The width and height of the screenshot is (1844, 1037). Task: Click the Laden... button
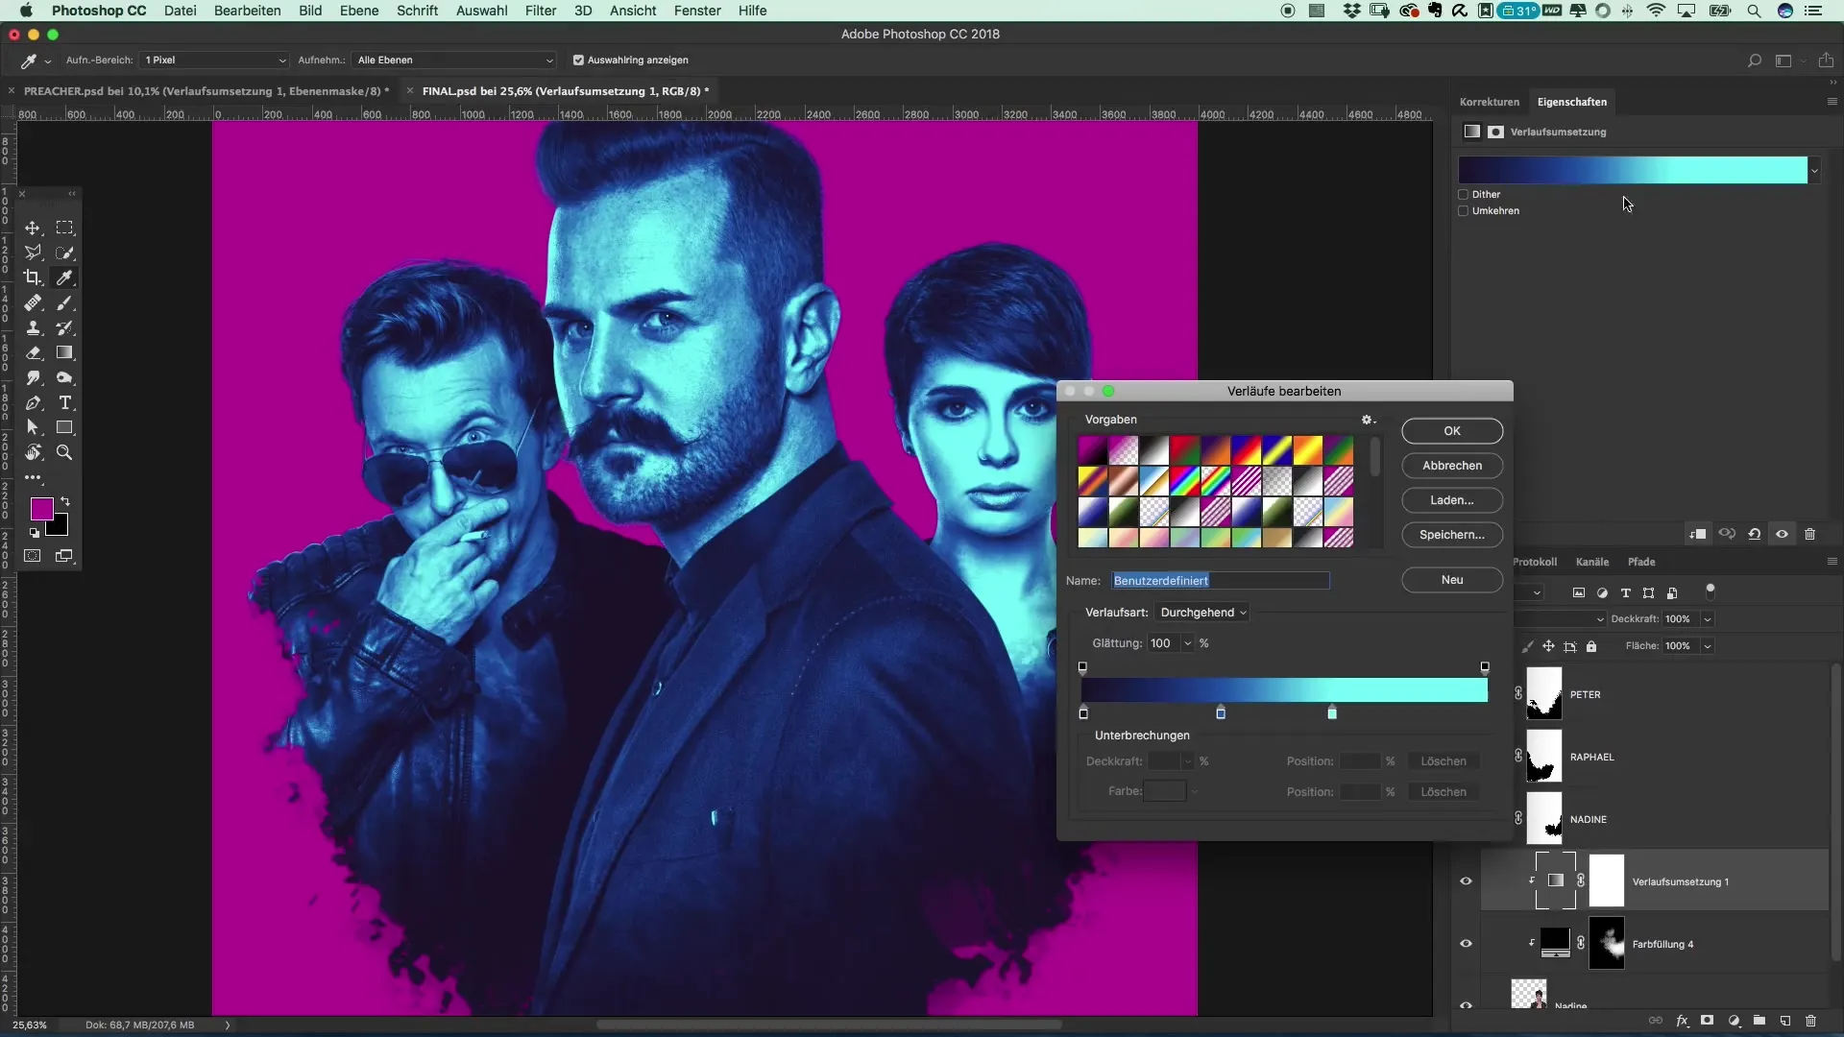[1452, 500]
